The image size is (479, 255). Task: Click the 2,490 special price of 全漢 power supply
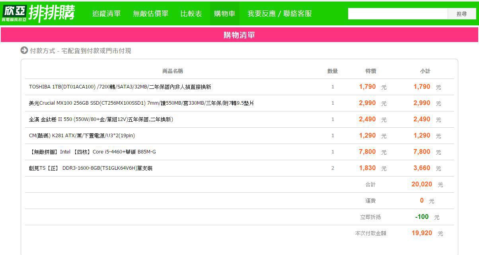coord(367,119)
